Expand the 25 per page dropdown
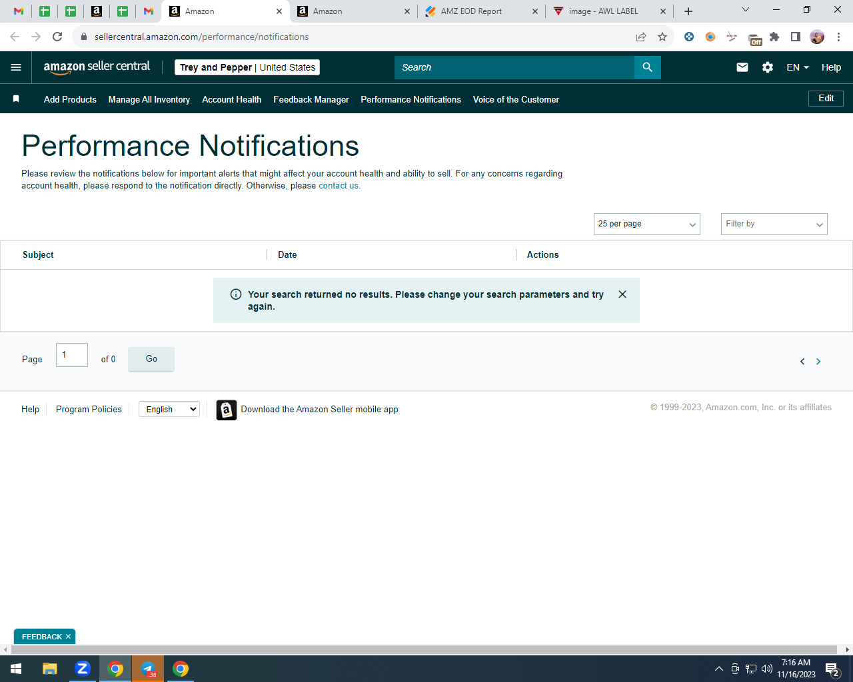This screenshot has width=853, height=682. click(647, 224)
